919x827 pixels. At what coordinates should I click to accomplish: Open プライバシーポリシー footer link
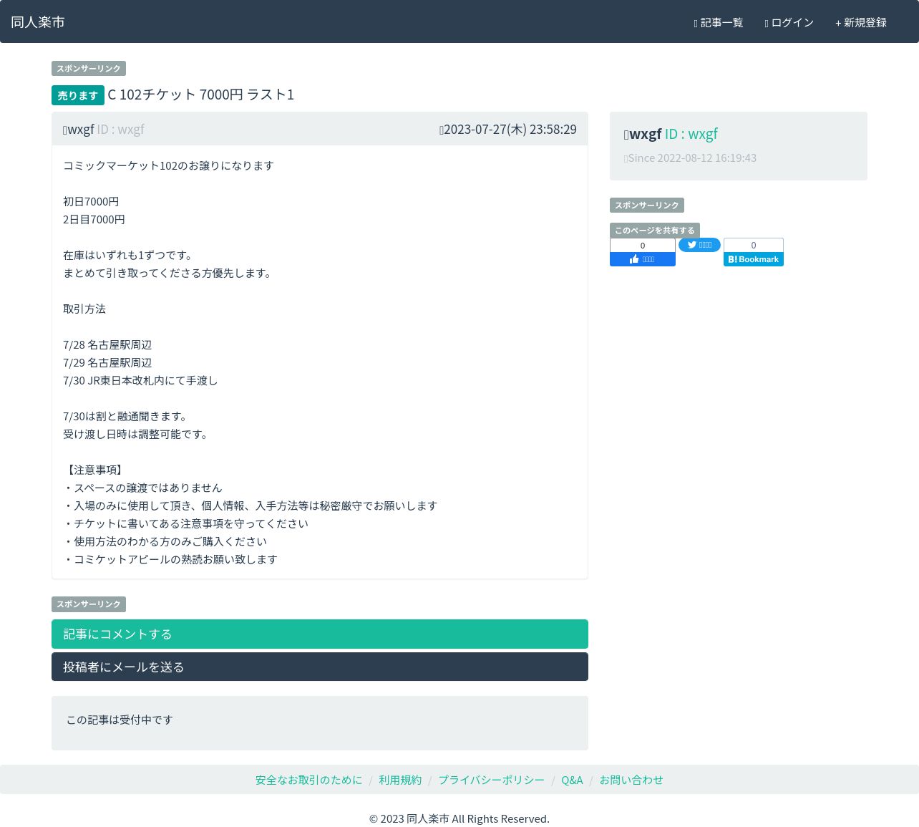point(491,780)
